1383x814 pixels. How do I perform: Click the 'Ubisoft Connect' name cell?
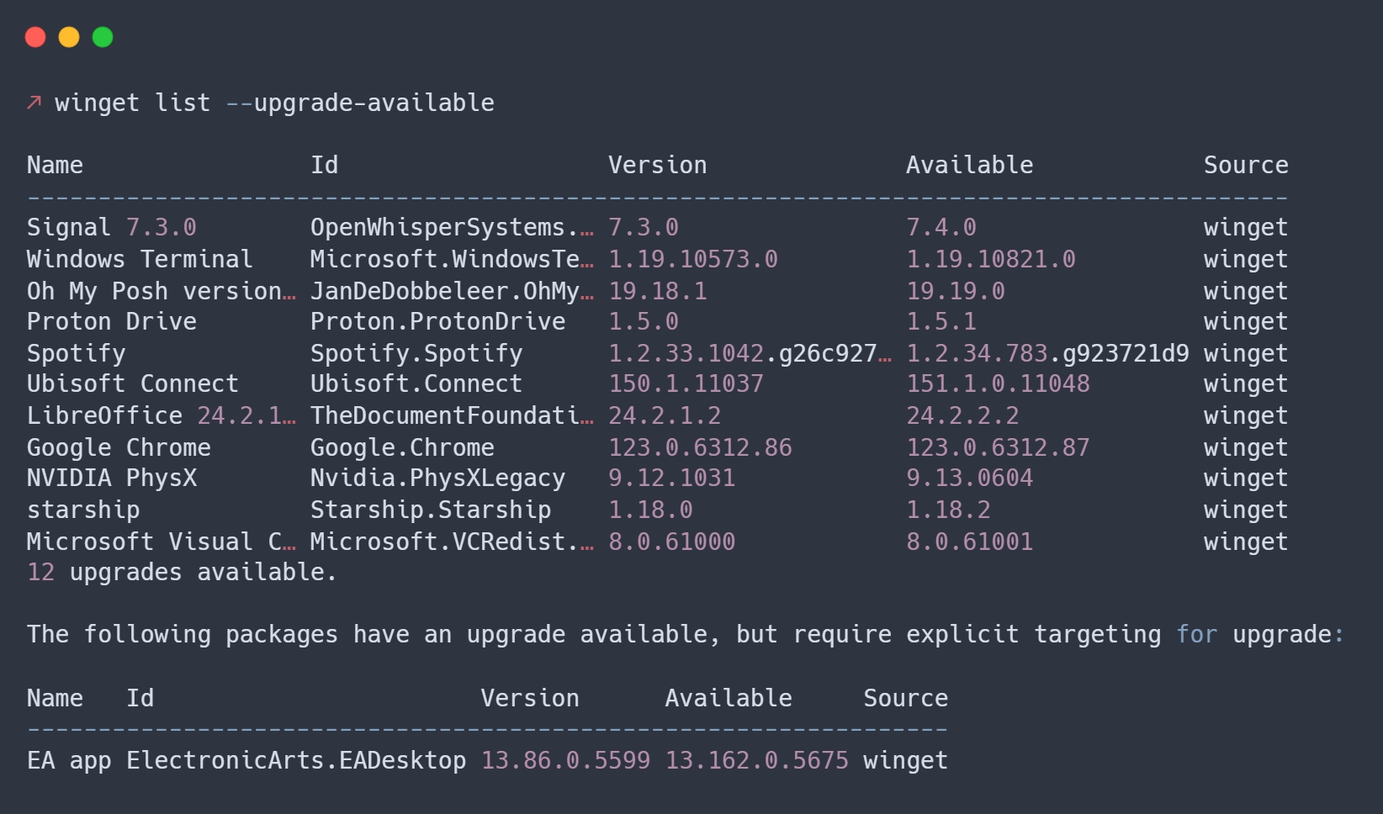point(133,383)
